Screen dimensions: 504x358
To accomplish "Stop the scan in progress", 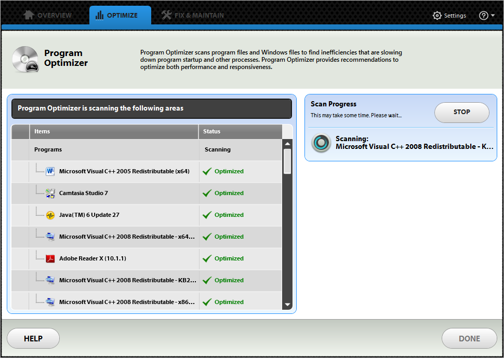I will (461, 112).
